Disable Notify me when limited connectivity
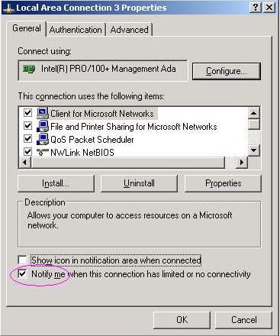Screen dimensions: 280x336 (x=22, y=274)
